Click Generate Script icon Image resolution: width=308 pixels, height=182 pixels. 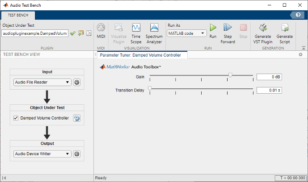tap(285, 33)
